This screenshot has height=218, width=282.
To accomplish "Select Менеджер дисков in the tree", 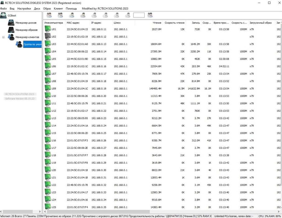I will pos(26,23).
